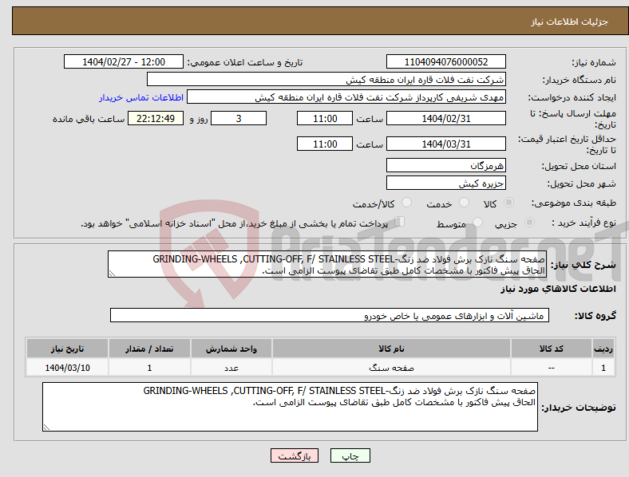
Task: Toggle the Islamic treasury payment checkbox
Action: (400, 222)
